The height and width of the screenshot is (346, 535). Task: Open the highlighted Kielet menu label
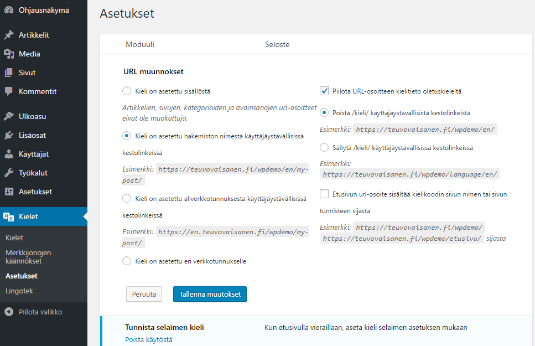(x=28, y=216)
